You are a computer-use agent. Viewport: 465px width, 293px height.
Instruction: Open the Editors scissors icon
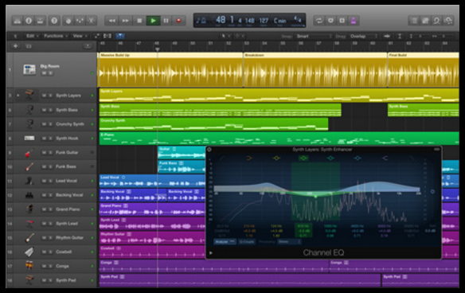92,21
